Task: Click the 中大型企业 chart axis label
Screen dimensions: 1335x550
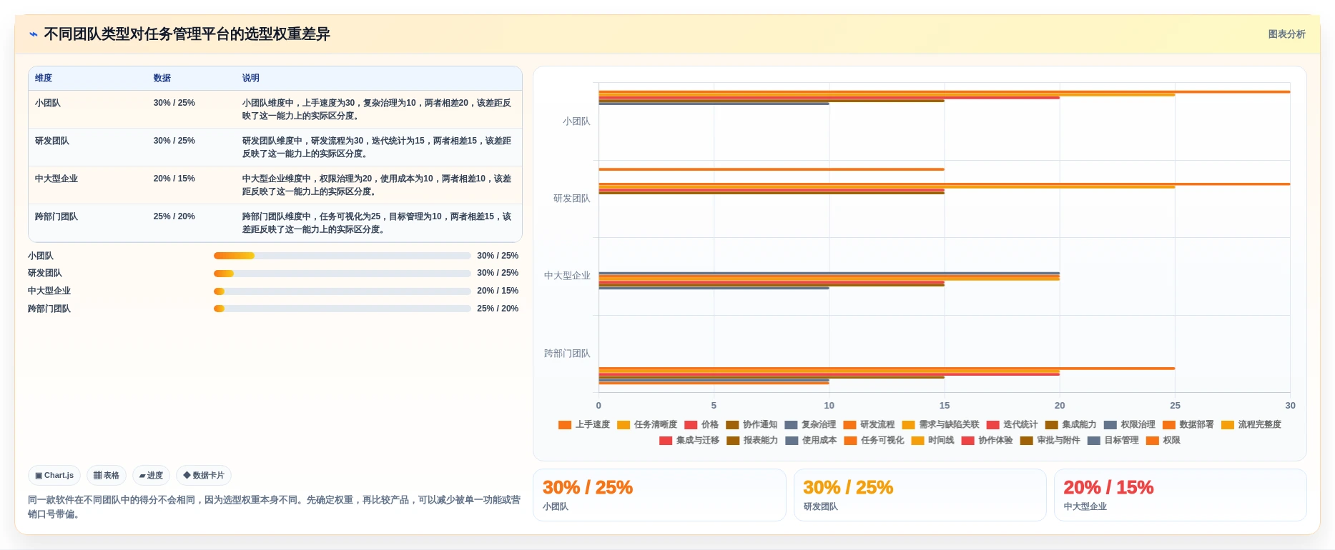Action: 567,276
